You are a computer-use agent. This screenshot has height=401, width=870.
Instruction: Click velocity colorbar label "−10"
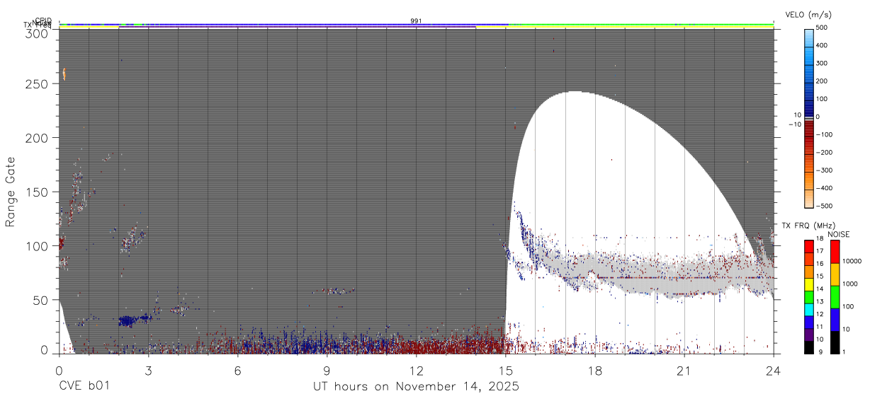click(793, 124)
